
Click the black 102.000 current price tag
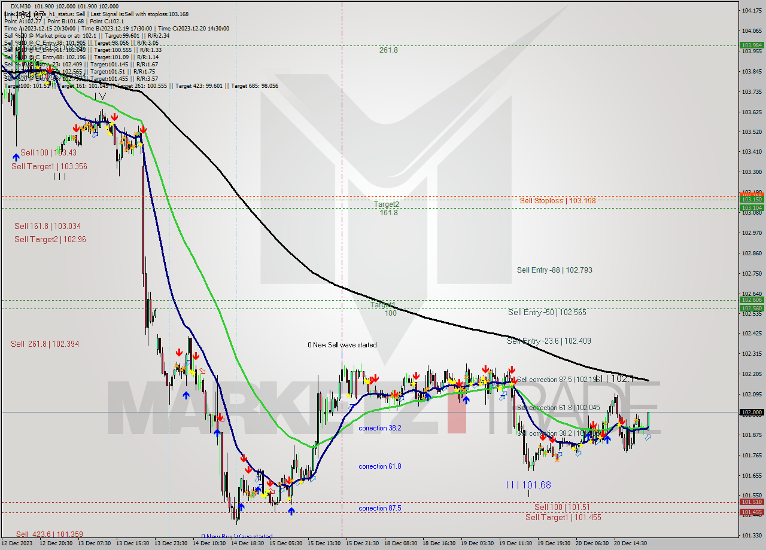752,412
